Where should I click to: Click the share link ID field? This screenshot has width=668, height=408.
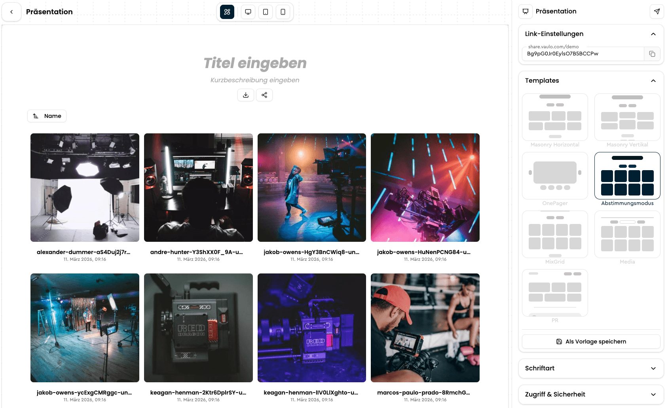[x=583, y=54]
